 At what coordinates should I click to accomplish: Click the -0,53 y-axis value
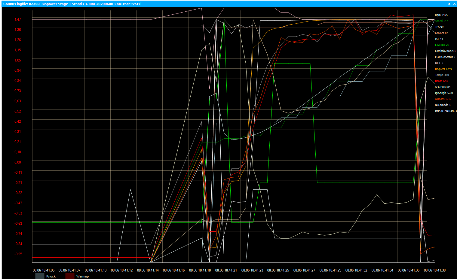point(18,213)
